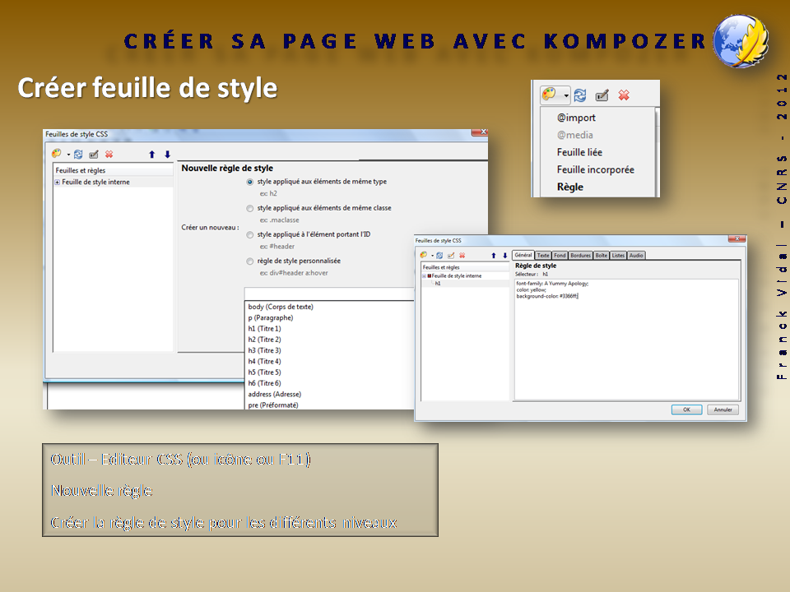This screenshot has height=592, width=790.
Task: Click edit icon in left CSS window toolbar
Action: [x=94, y=154]
